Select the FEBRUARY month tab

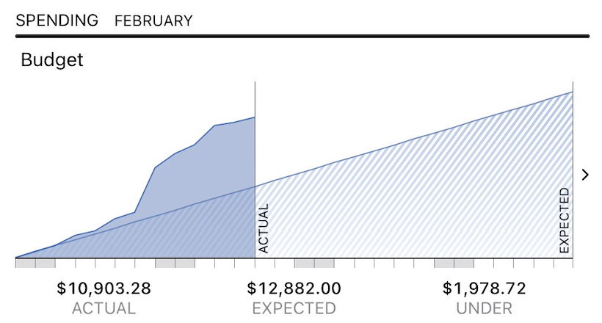[153, 21]
